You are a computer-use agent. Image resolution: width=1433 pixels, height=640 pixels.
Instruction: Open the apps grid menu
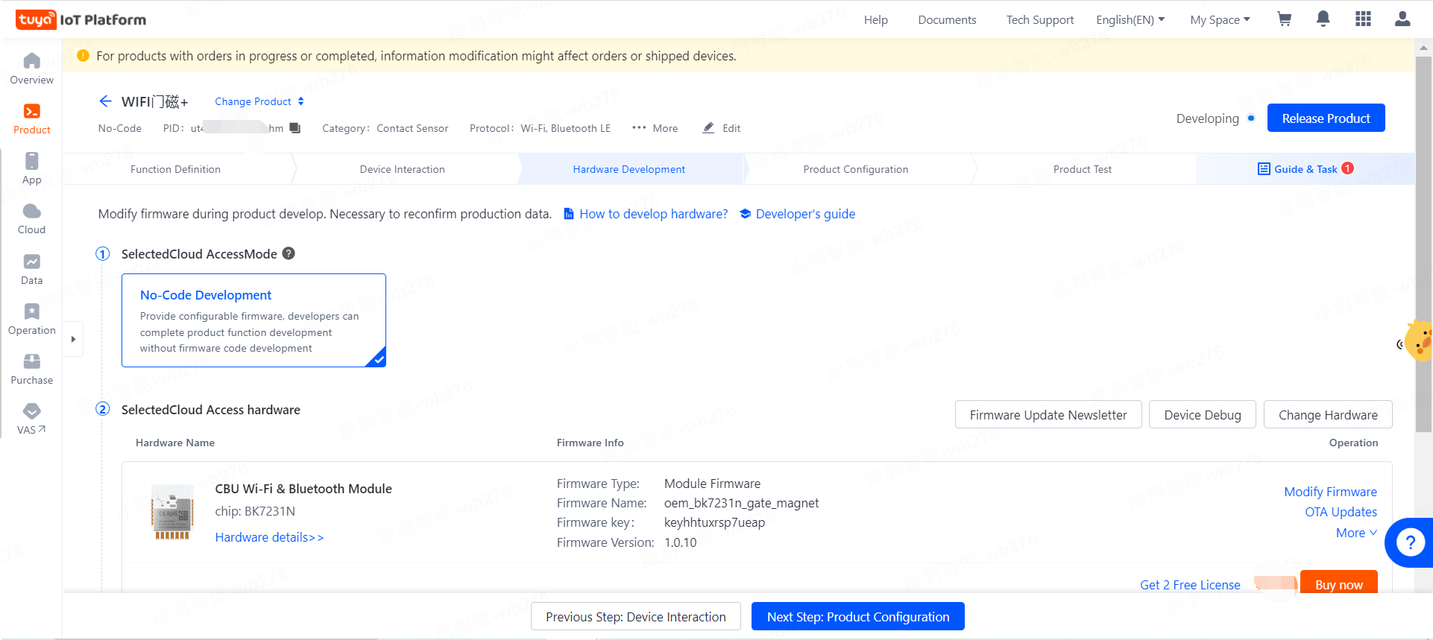[1363, 19]
